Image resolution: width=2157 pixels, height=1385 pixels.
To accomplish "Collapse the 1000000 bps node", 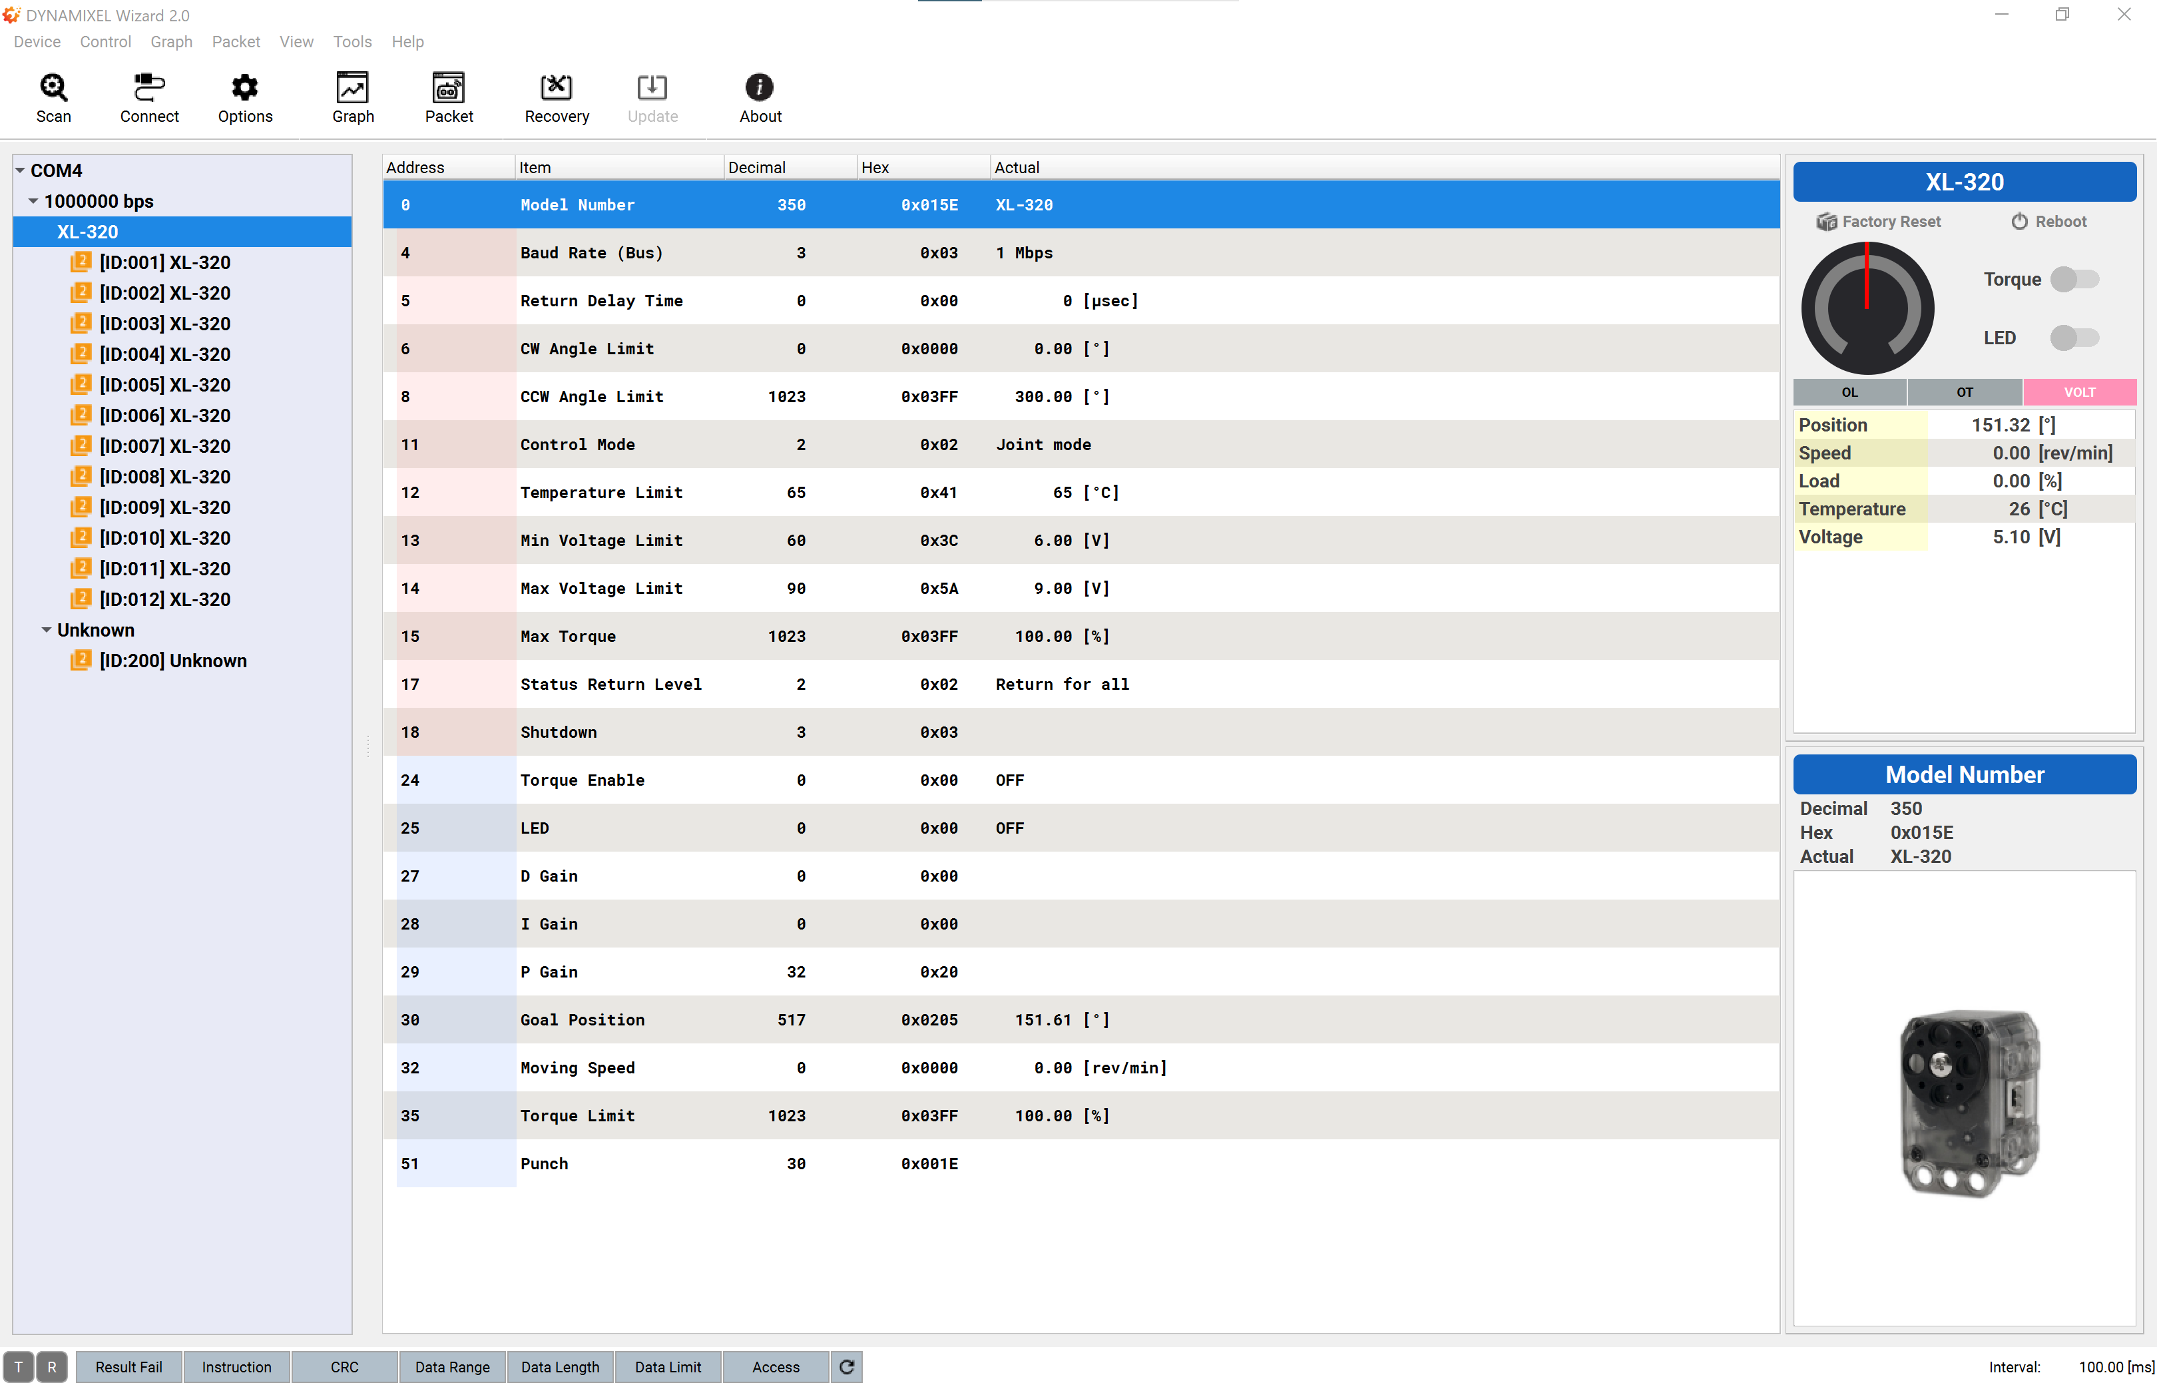I will (33, 202).
